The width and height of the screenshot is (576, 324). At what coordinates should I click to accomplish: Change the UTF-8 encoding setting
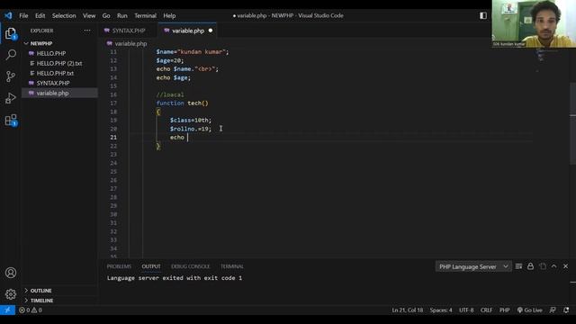point(466,310)
